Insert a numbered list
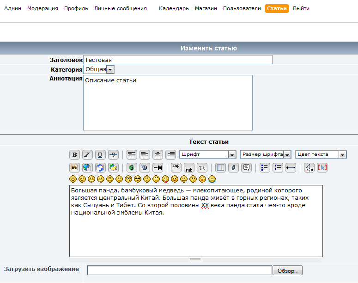 (x=278, y=167)
